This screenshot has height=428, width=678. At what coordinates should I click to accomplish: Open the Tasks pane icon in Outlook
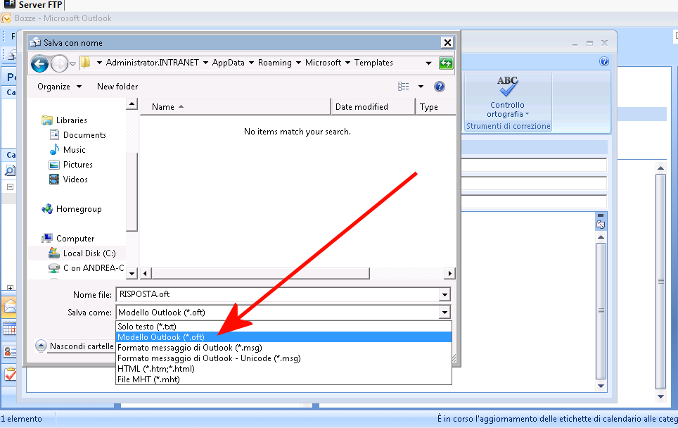pyautogui.click(x=10, y=374)
